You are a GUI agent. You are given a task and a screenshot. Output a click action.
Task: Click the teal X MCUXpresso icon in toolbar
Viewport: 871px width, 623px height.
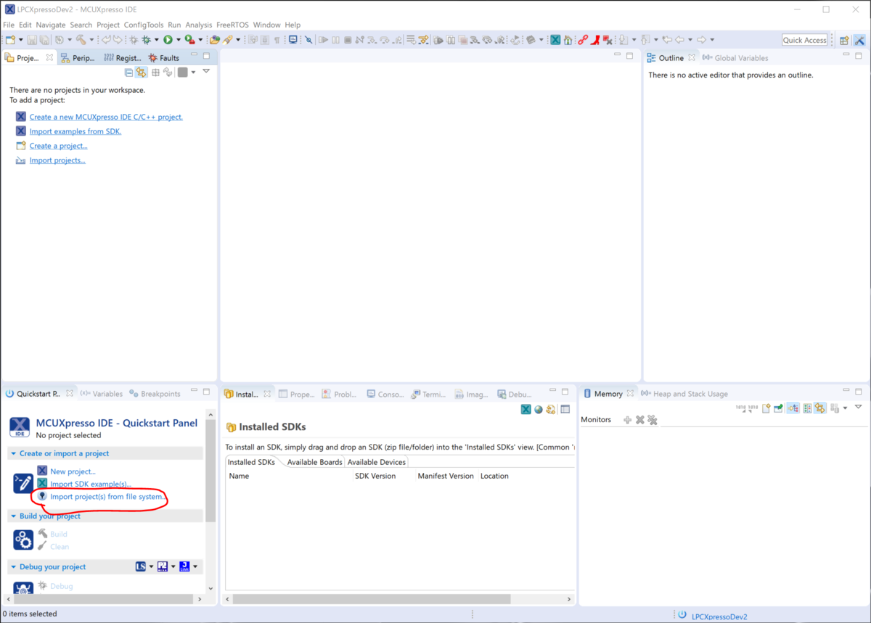coord(555,40)
